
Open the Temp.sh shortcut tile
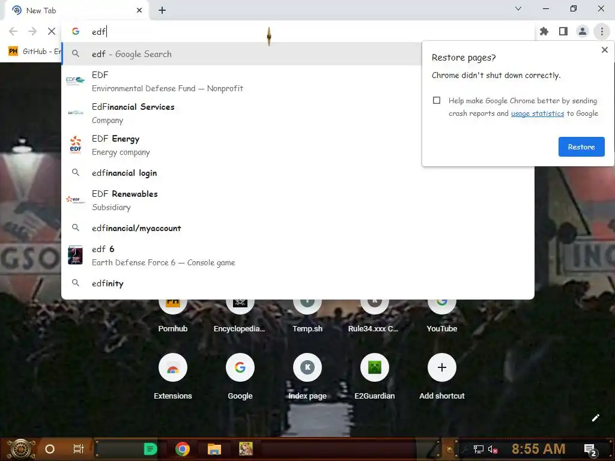pyautogui.click(x=307, y=316)
